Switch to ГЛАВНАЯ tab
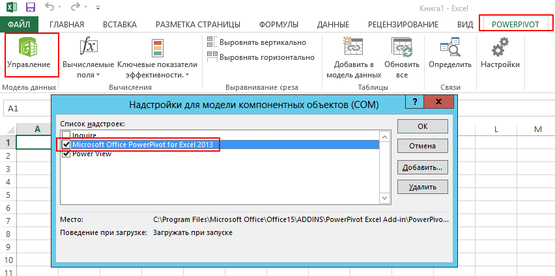The height and width of the screenshot is (276, 555). tap(66, 25)
